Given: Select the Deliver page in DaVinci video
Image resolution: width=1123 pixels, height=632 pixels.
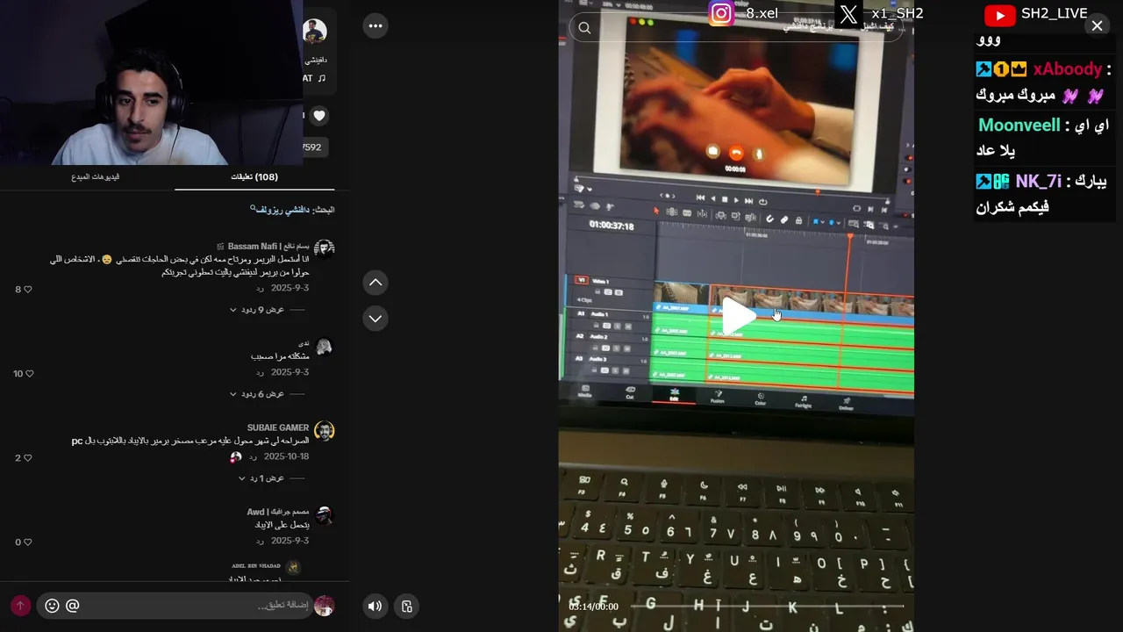Looking at the screenshot, I should (847, 403).
